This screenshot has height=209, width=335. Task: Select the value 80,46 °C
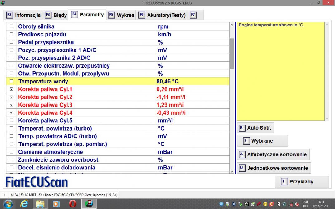pyautogui.click(x=167, y=81)
